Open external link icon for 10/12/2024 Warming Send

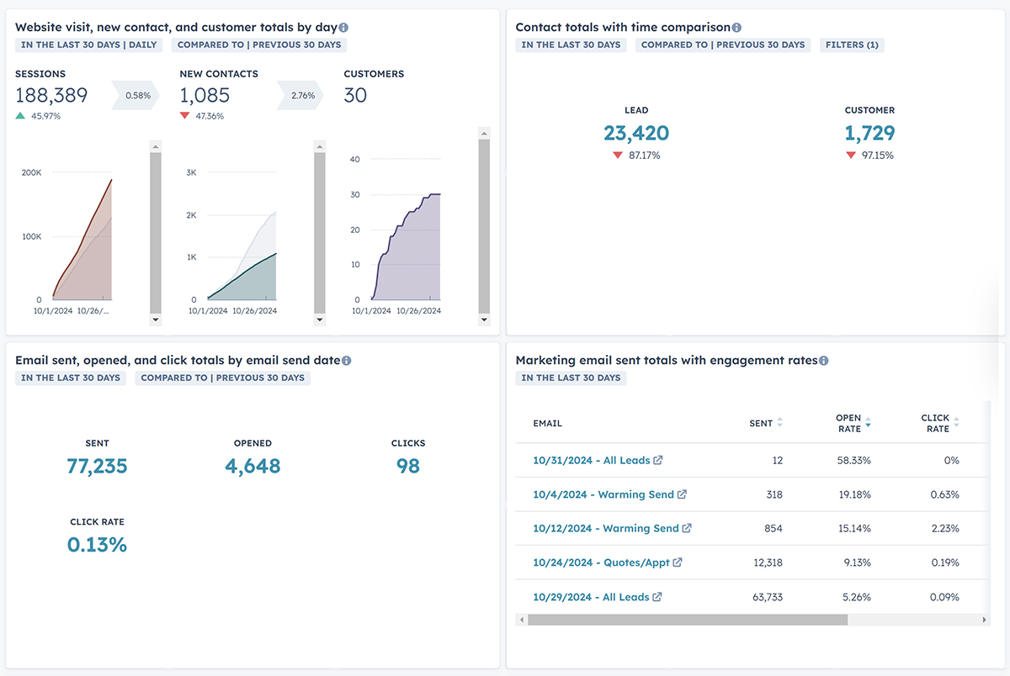tap(687, 529)
